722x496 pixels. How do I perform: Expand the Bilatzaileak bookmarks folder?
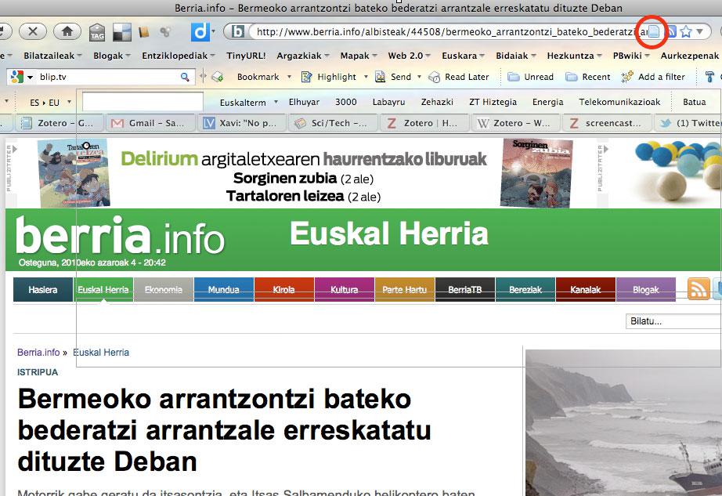[52, 56]
